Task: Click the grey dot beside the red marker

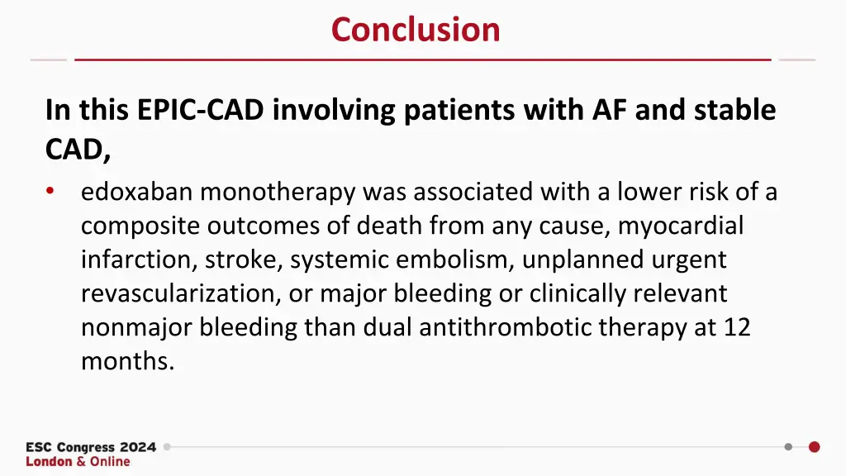Action: (788, 447)
